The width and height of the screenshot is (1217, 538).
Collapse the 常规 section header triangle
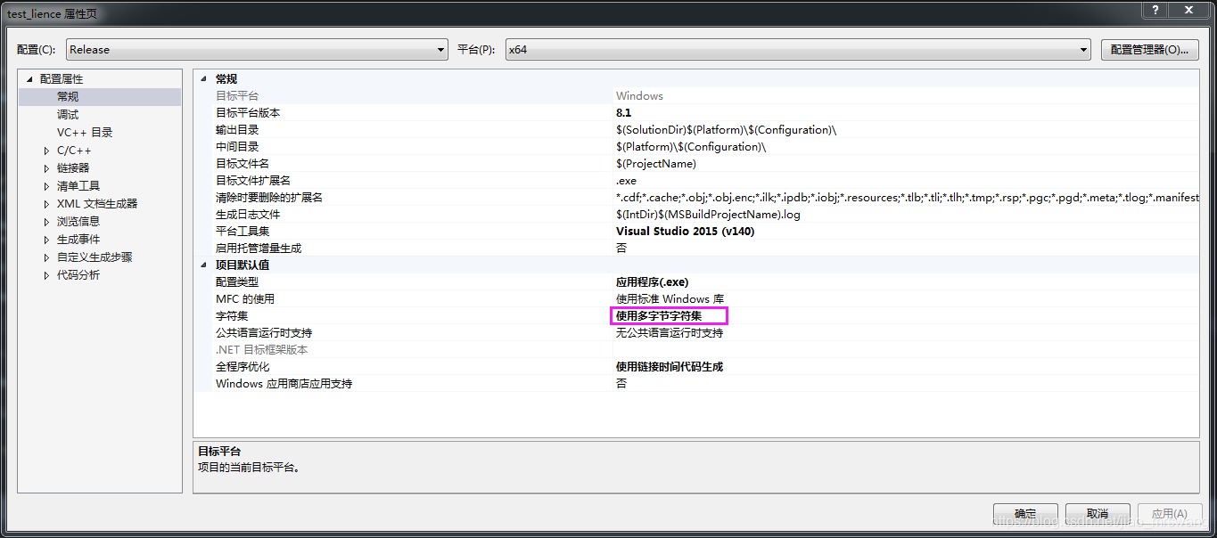pyautogui.click(x=203, y=77)
